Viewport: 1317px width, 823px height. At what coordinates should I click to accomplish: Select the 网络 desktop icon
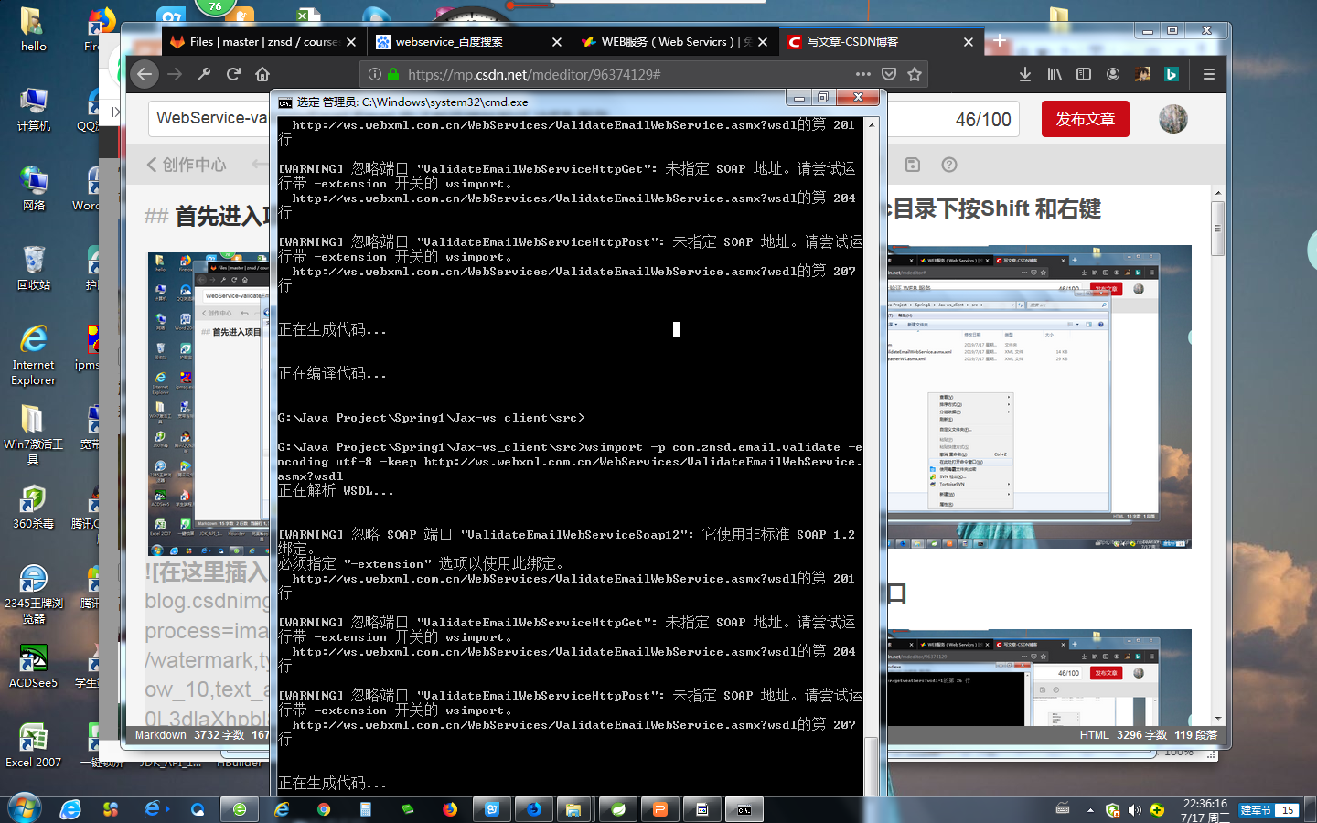(33, 188)
